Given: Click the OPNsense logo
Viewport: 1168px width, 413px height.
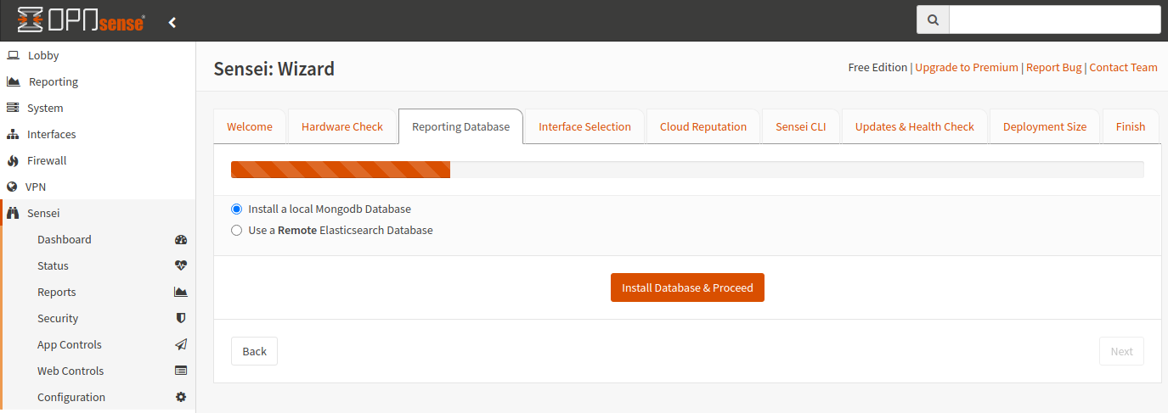Looking at the screenshot, I should (x=81, y=21).
